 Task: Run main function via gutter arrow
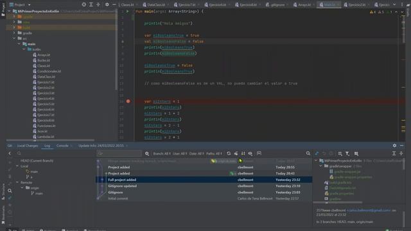[x=127, y=12]
